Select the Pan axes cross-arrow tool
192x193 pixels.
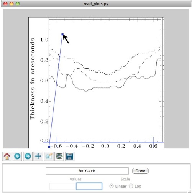(x=38, y=156)
